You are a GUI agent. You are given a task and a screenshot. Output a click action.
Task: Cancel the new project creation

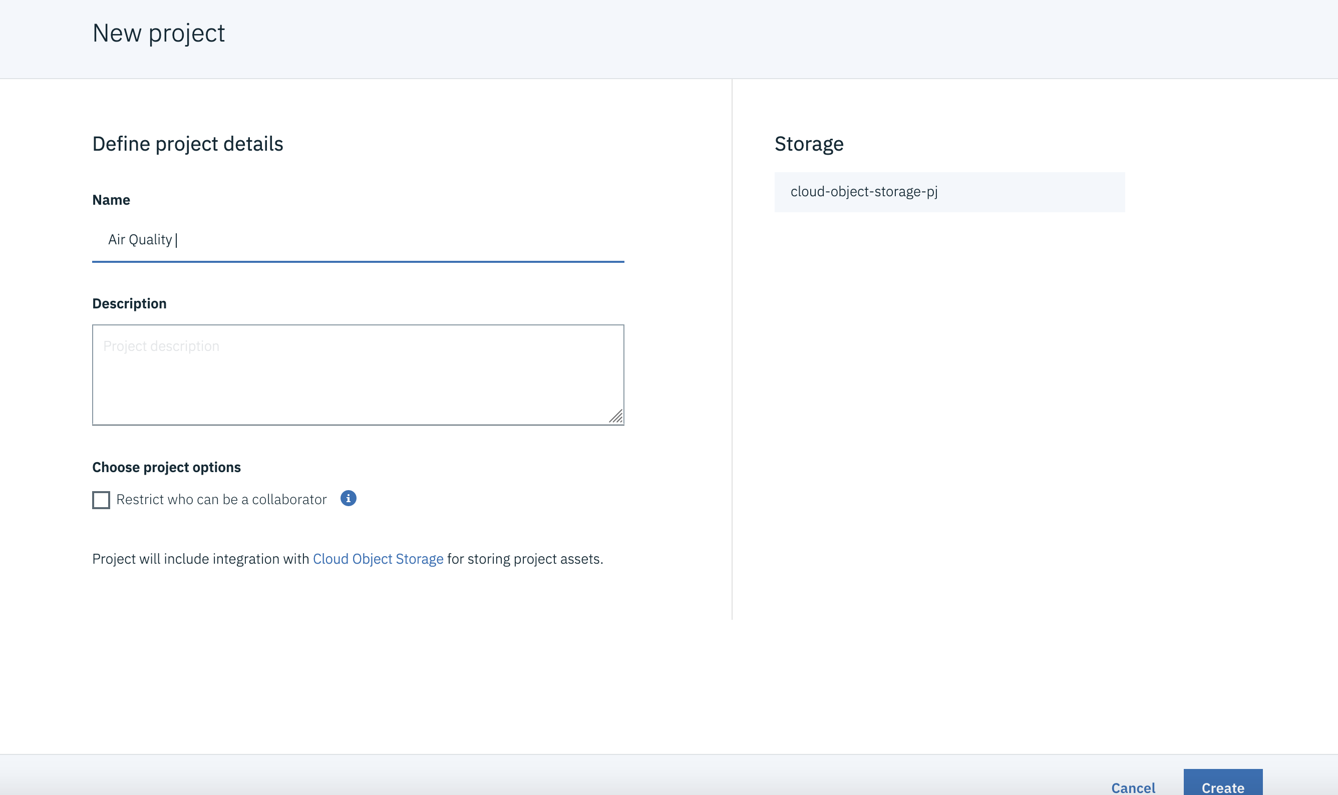(x=1133, y=787)
